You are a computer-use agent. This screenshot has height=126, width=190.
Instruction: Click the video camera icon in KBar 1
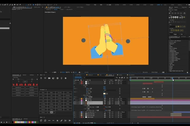pos(49,78)
